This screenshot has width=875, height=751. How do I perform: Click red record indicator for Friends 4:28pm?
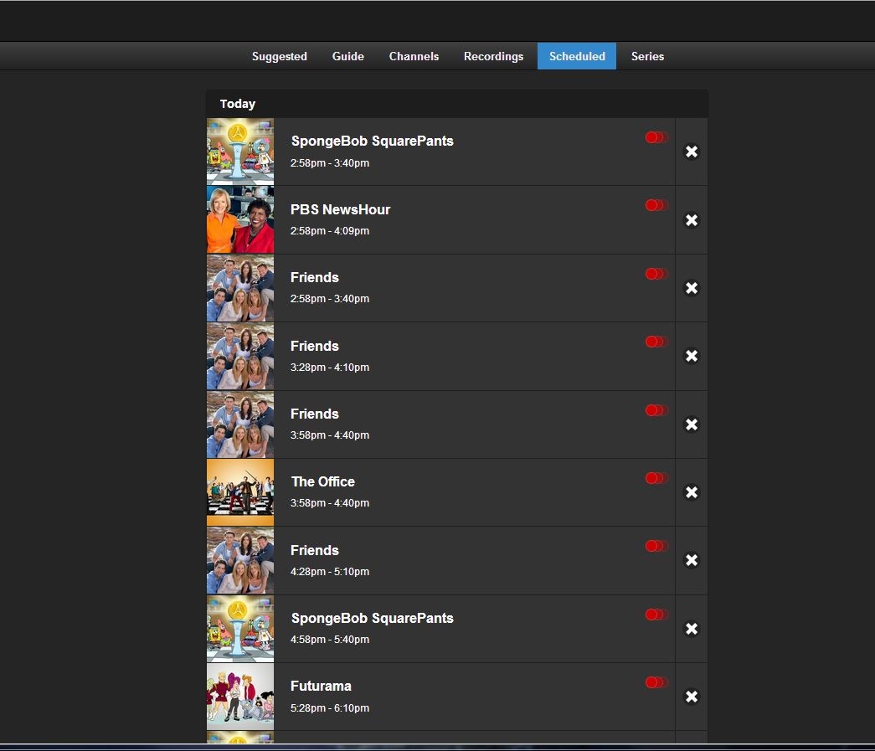coord(656,546)
